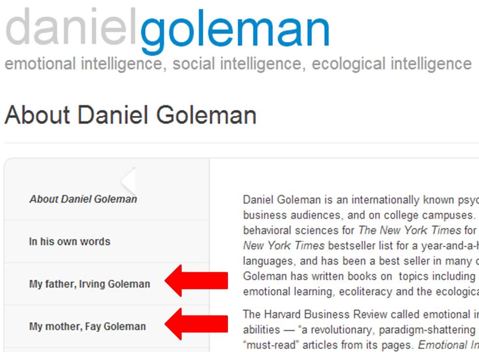The image size is (479, 352).
Task: Open "My mother, Fay Goleman" page
Action: pyautogui.click(x=87, y=326)
